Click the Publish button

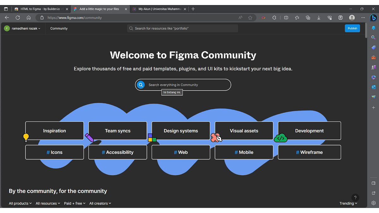tap(352, 28)
